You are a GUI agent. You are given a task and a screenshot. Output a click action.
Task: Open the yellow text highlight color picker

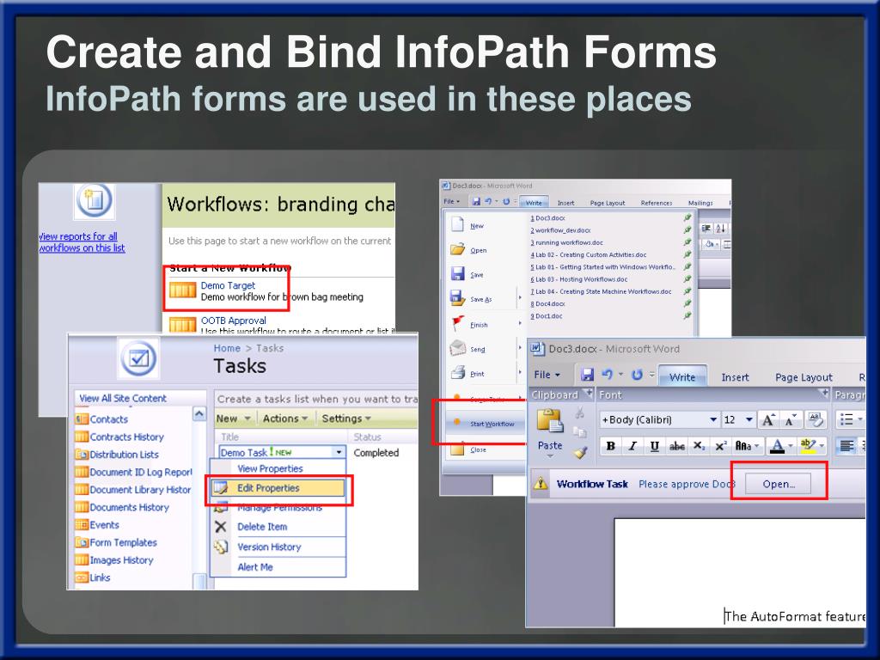tap(808, 446)
